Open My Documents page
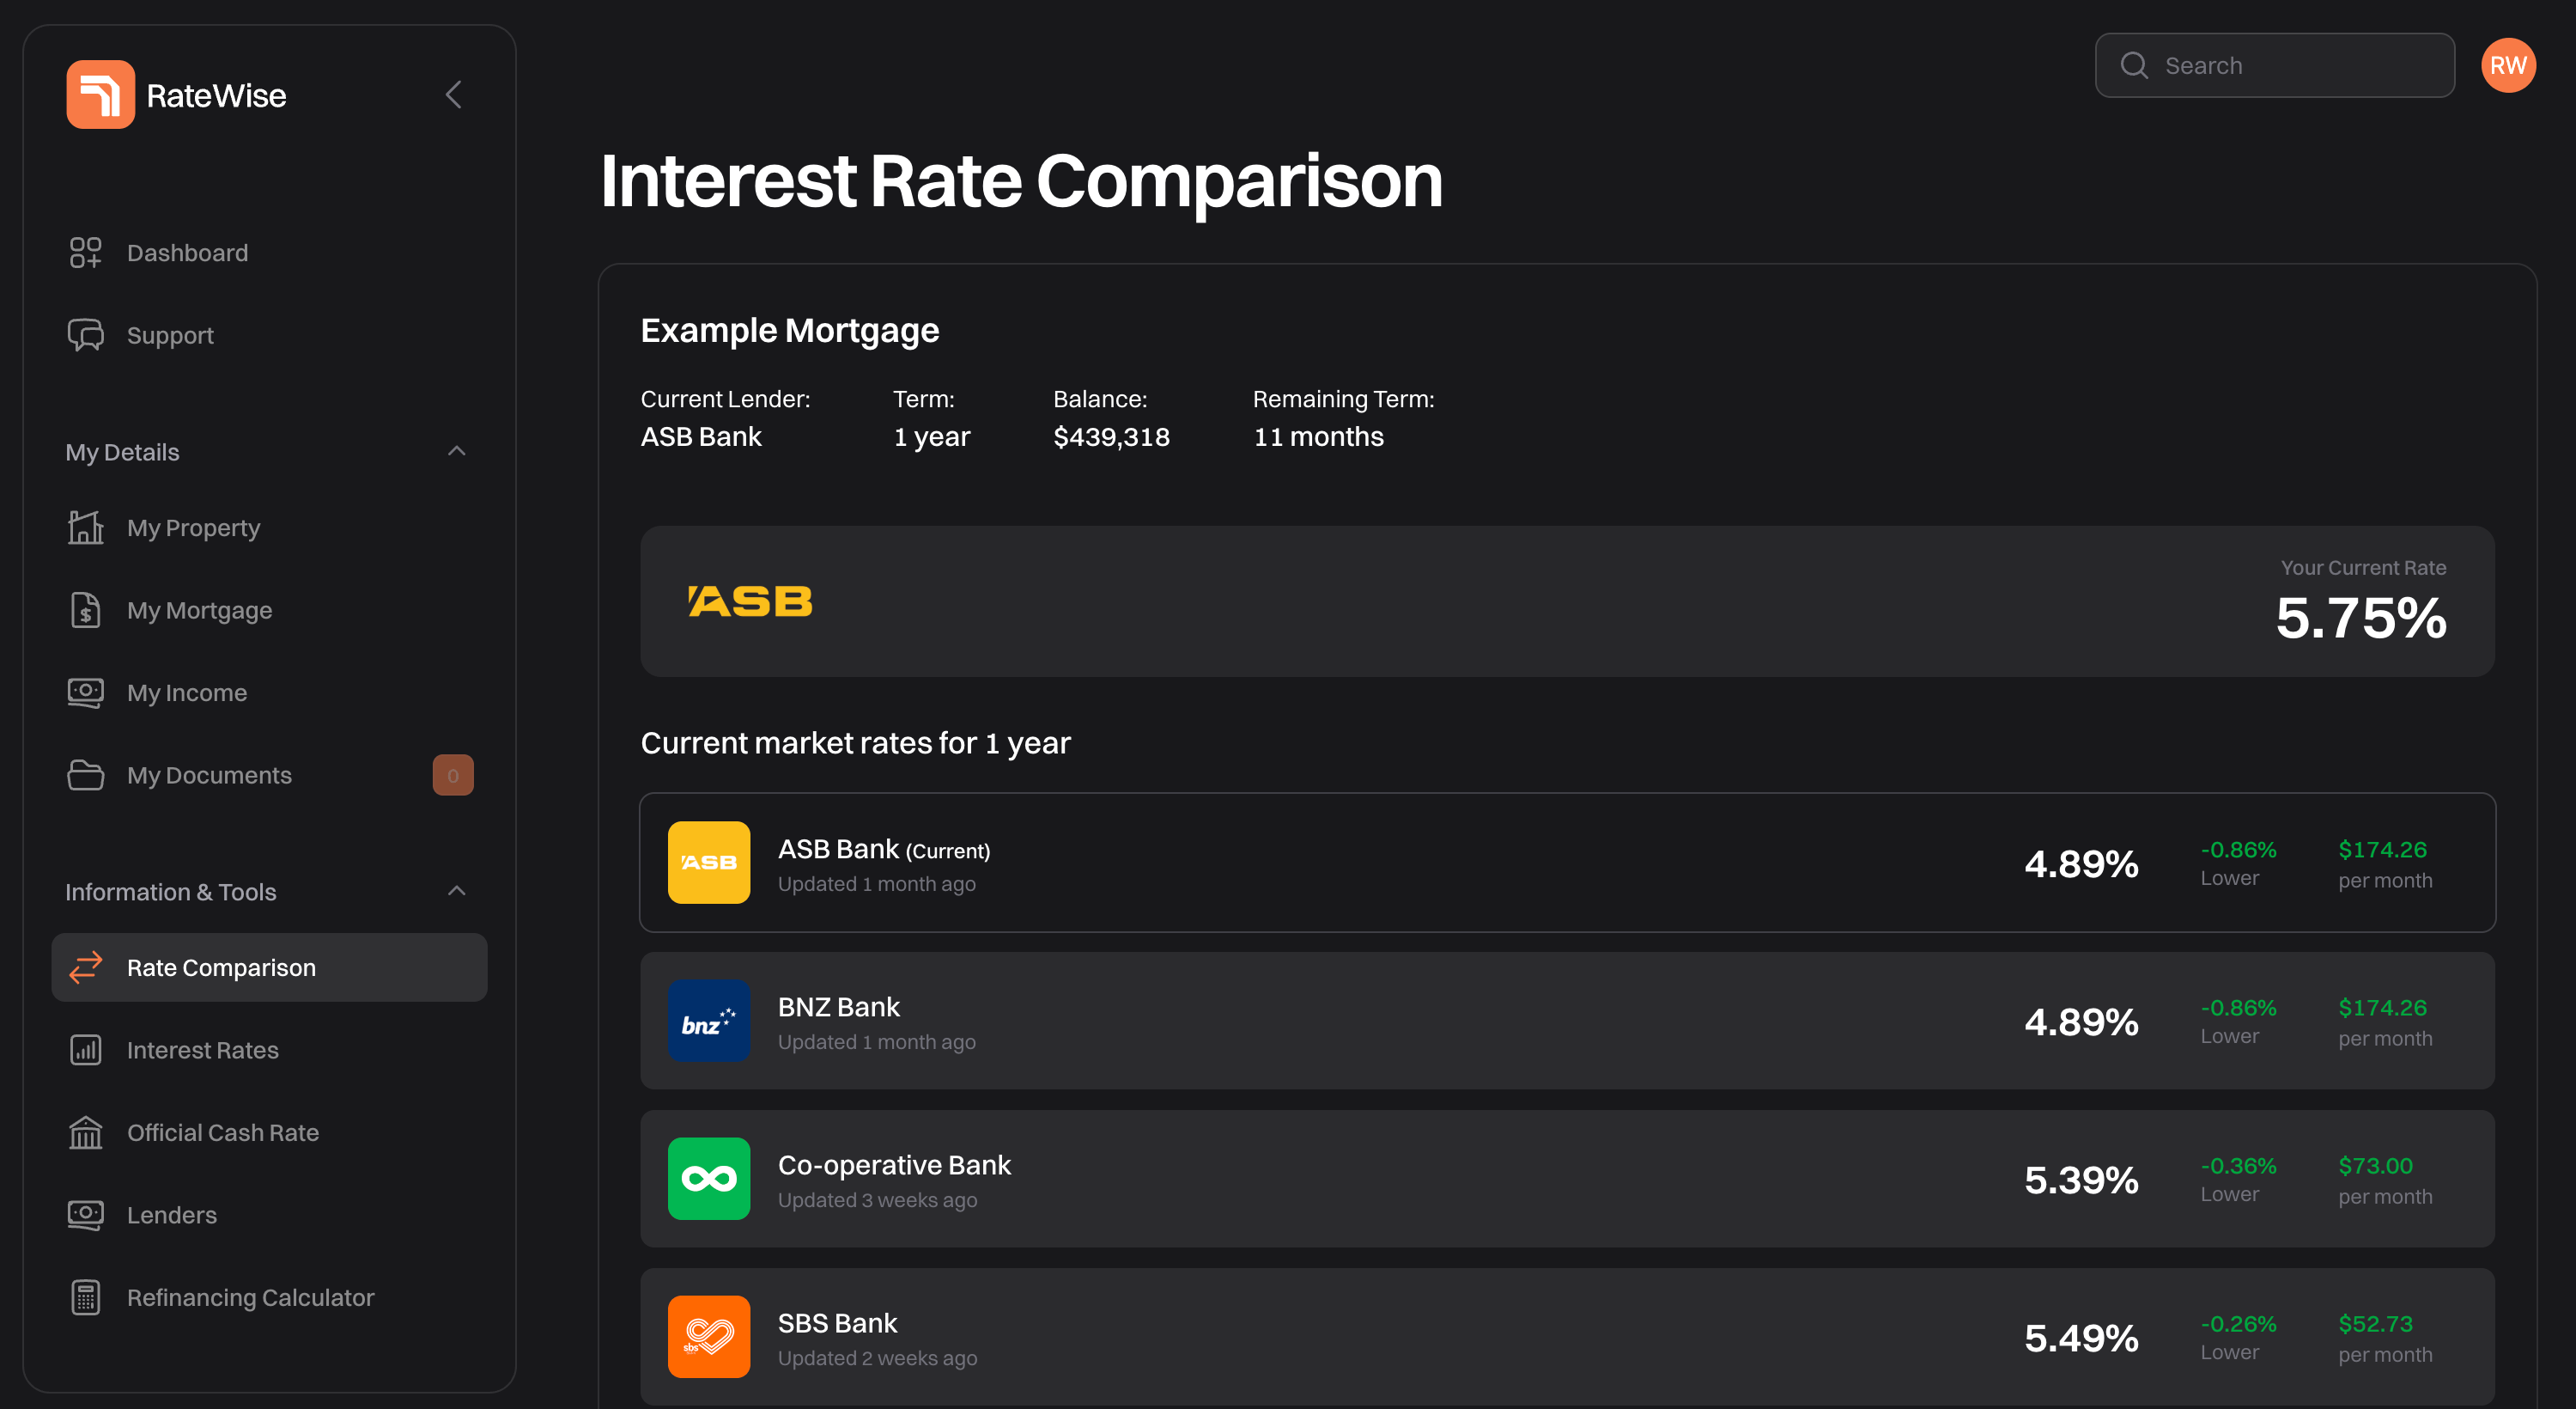Viewport: 2576px width, 1409px height. [269, 776]
